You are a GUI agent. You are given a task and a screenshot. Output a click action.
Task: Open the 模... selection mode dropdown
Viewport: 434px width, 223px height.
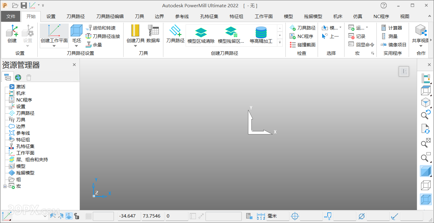coord(341,28)
